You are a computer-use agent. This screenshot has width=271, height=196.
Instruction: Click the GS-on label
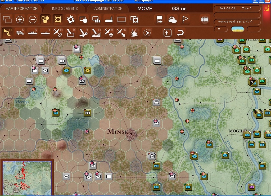179,8
